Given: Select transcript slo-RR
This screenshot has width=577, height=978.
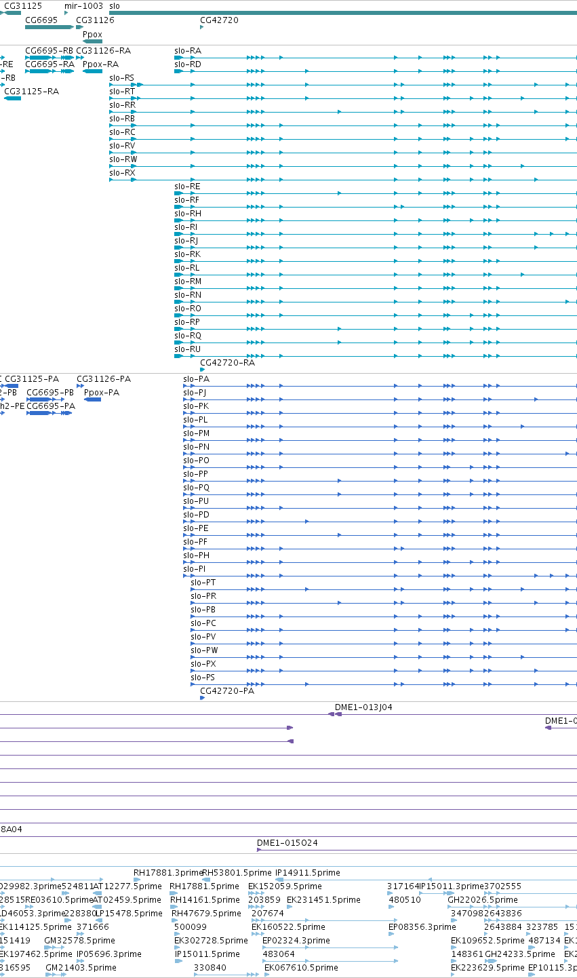Looking at the screenshot, I should (x=122, y=105).
